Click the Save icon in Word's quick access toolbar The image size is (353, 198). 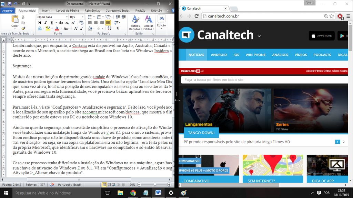[x=9, y=4]
